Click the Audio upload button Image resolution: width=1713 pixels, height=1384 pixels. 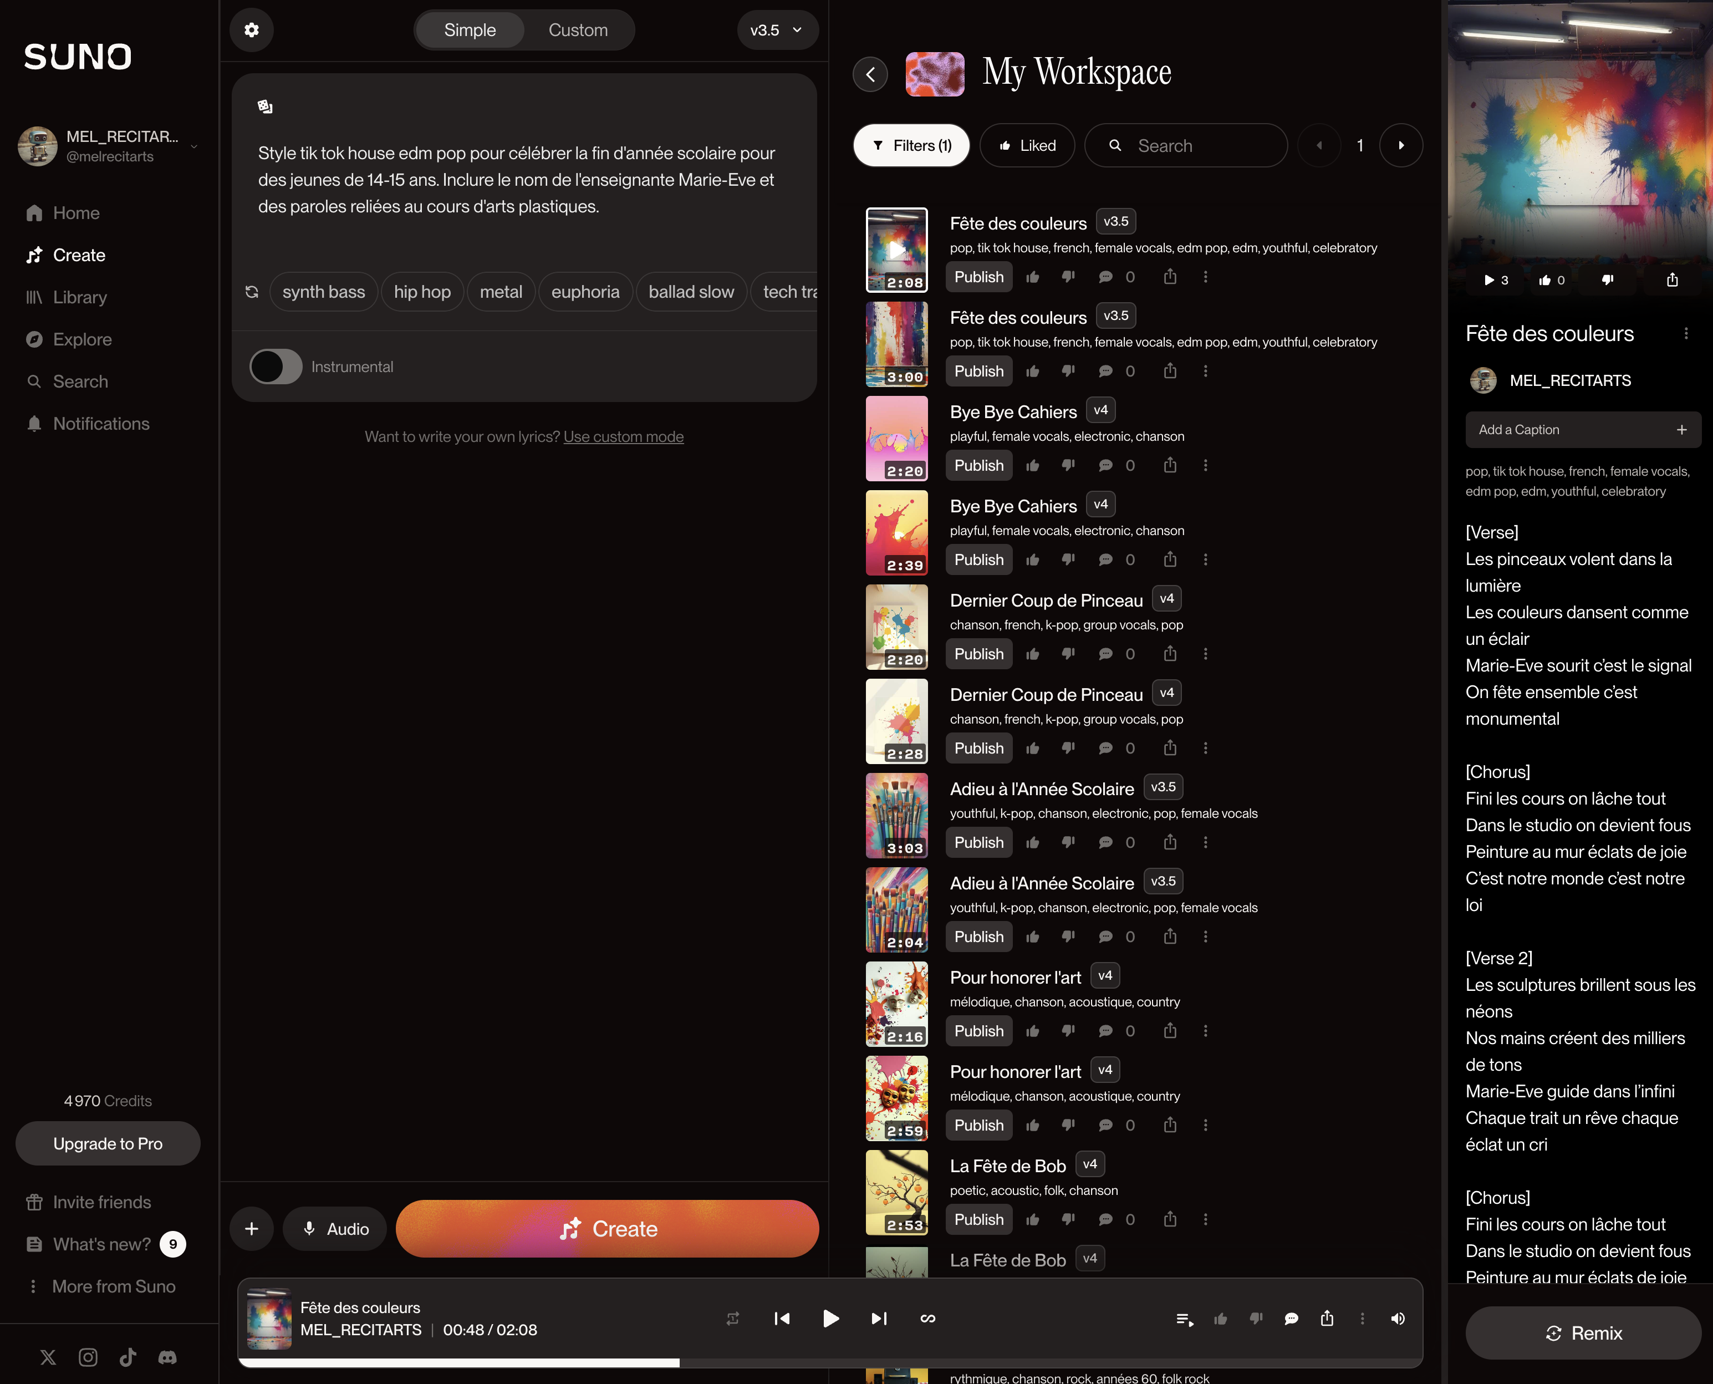tap(335, 1229)
